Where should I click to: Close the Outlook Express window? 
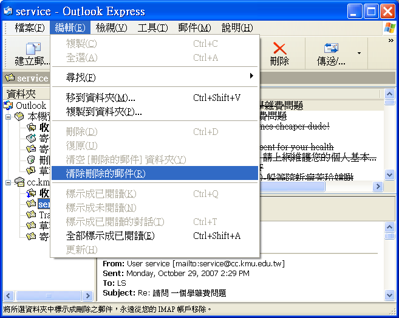click(387, 11)
